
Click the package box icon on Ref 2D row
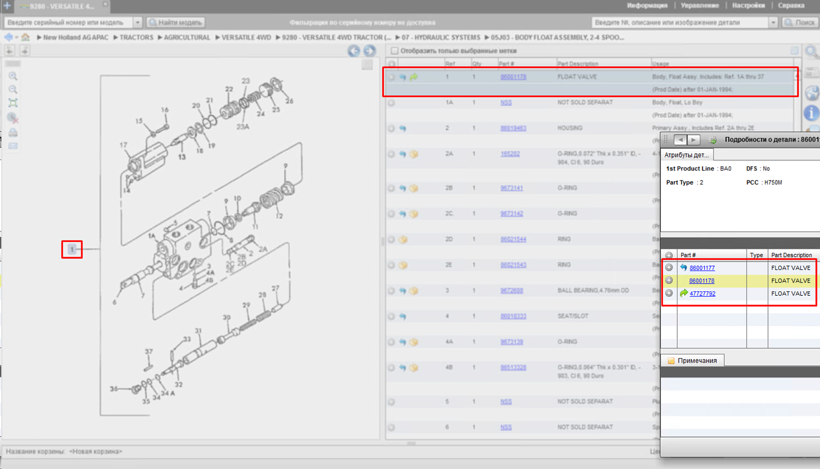(x=403, y=239)
